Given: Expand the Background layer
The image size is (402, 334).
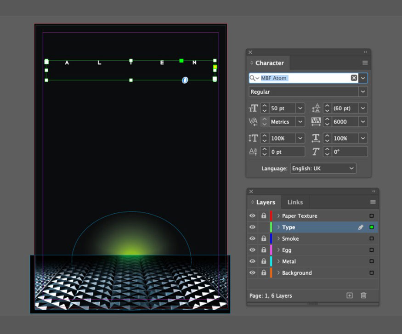Looking at the screenshot, I should pos(278,273).
